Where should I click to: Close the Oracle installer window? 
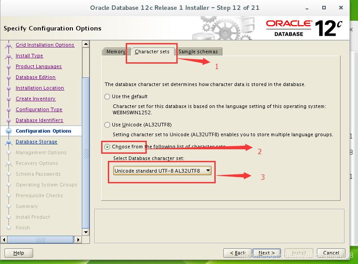point(341,8)
